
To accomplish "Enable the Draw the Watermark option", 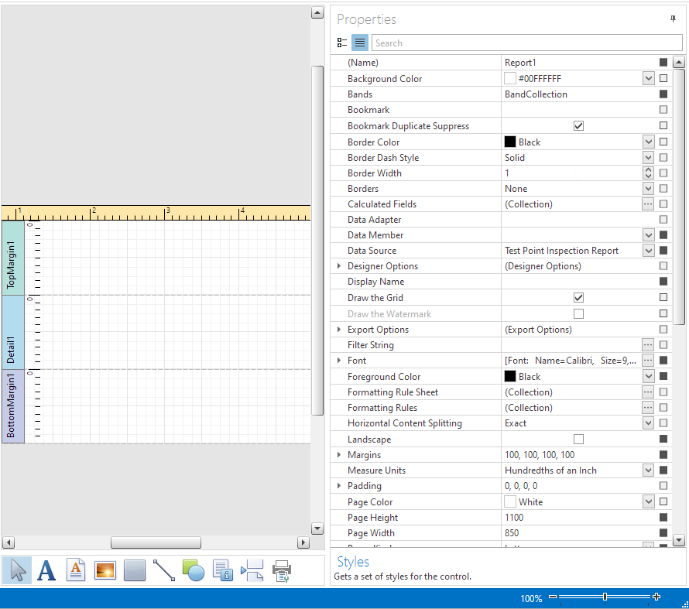I will (x=578, y=313).
